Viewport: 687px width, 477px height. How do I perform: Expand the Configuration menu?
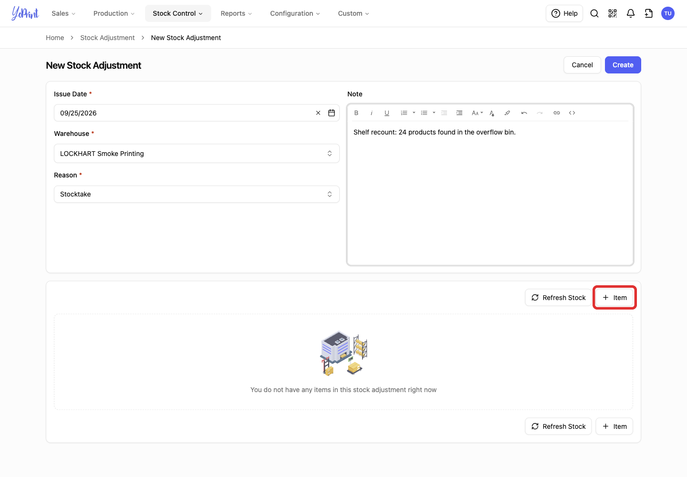click(x=295, y=13)
